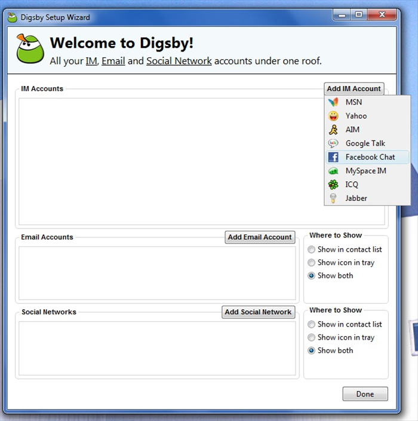Screen dimensions: 418x421
Task: Maximize the Digsby Setup Wizard window
Action: coord(359,14)
